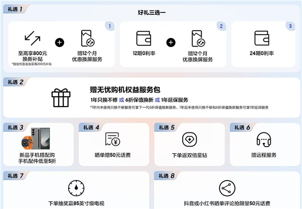Click 指定机型追加至高200元补贴 footnote
Viewport: 302px width, 209px height.
pos(32,64)
